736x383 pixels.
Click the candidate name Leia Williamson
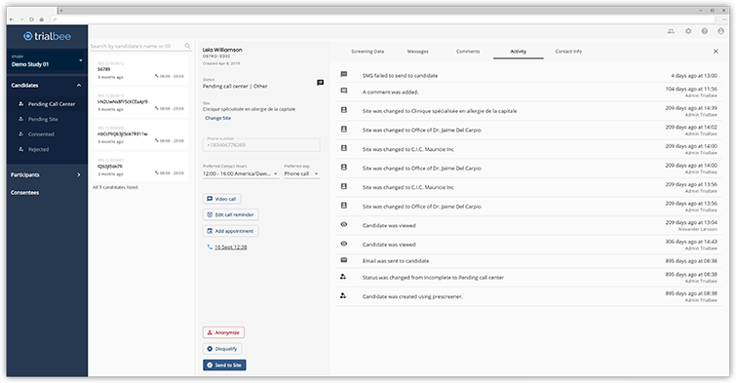(x=222, y=50)
